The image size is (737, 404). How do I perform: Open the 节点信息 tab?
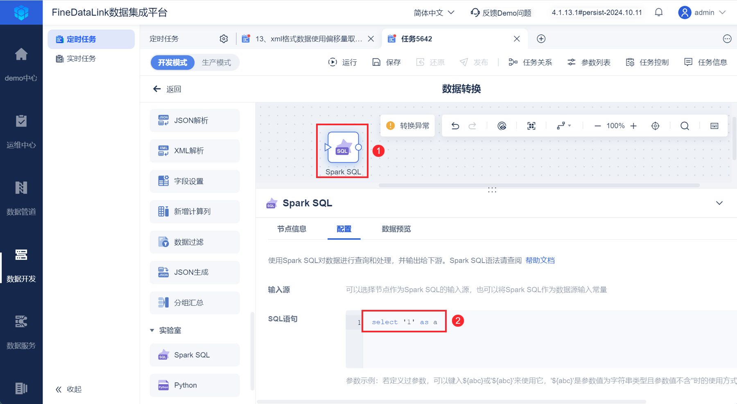click(x=292, y=229)
